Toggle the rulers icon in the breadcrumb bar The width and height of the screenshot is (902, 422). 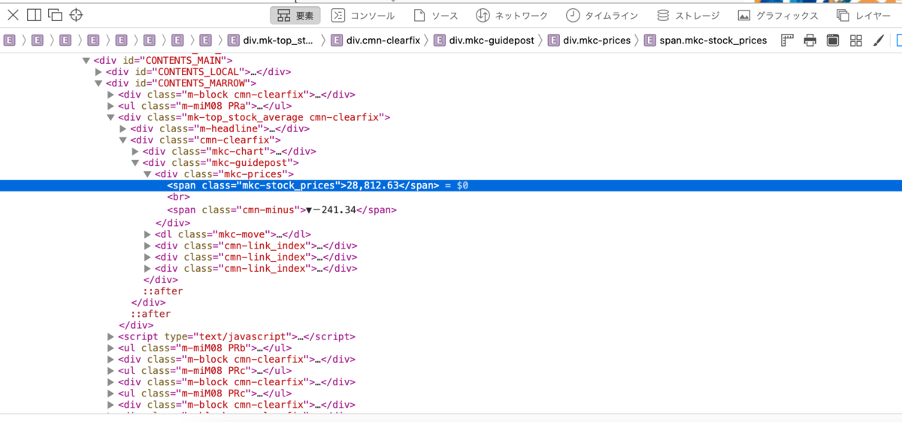coord(787,41)
